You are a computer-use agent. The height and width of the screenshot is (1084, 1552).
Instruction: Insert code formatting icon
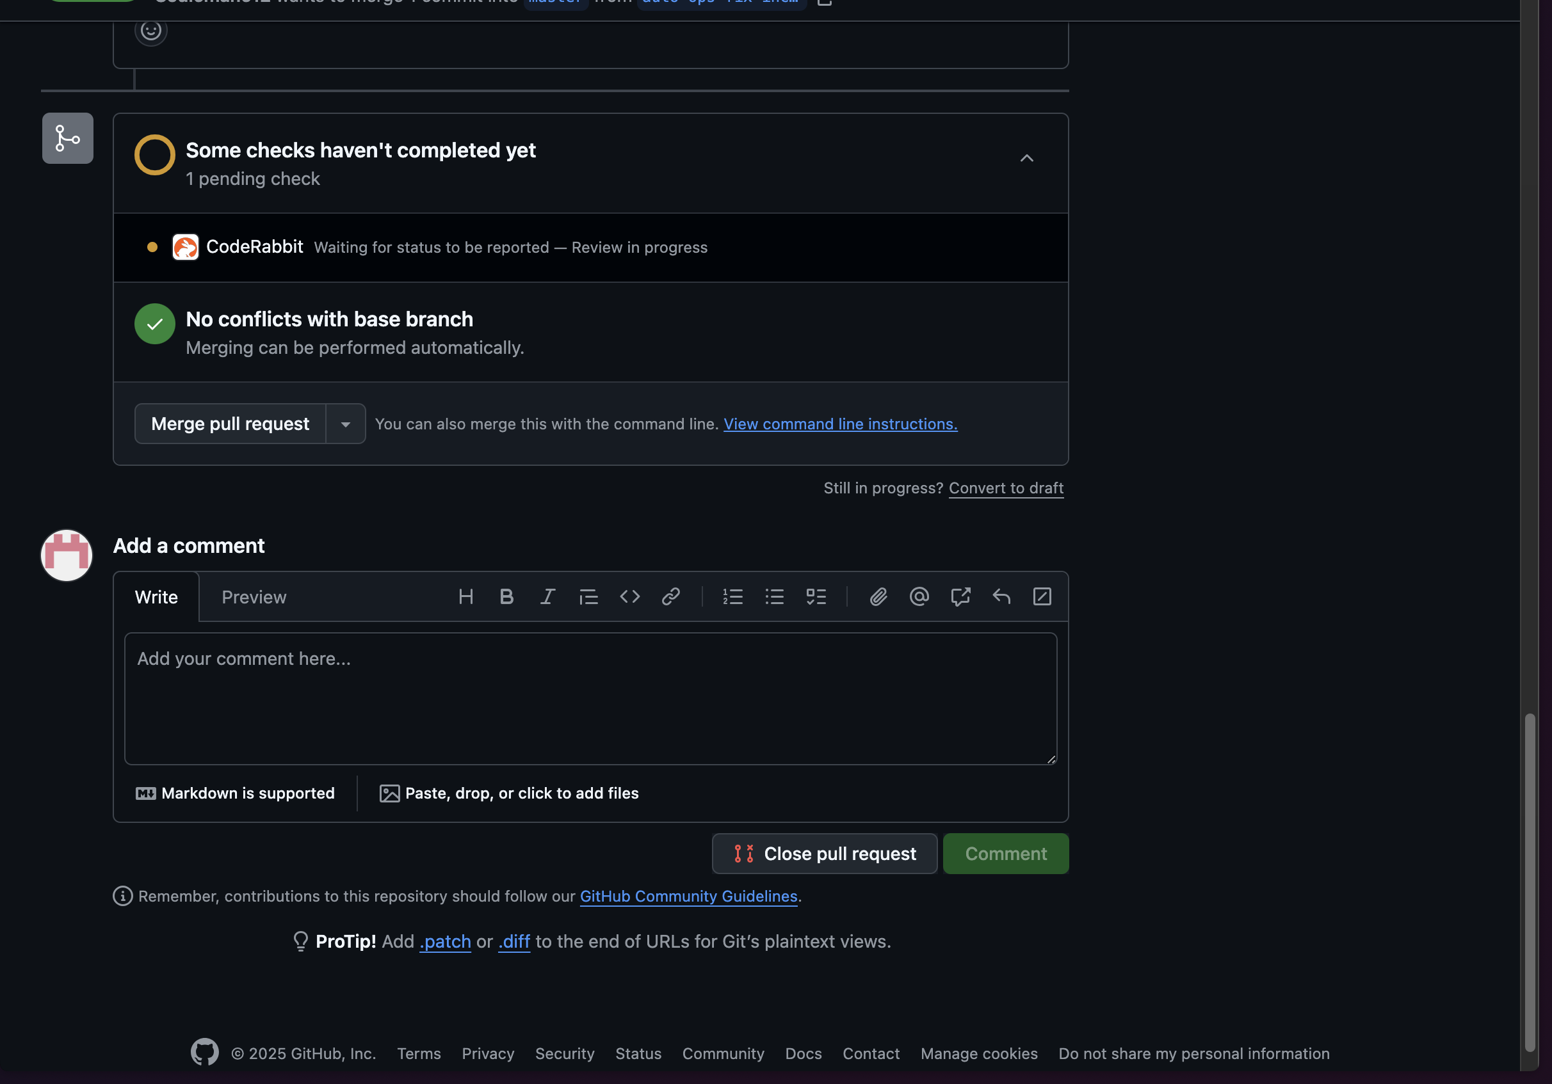point(629,597)
